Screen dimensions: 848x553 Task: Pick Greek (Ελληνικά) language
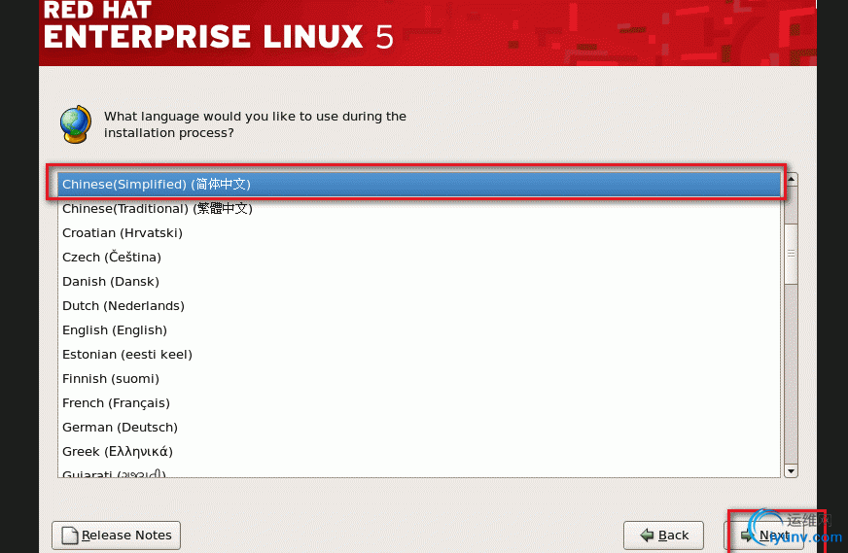(419, 452)
